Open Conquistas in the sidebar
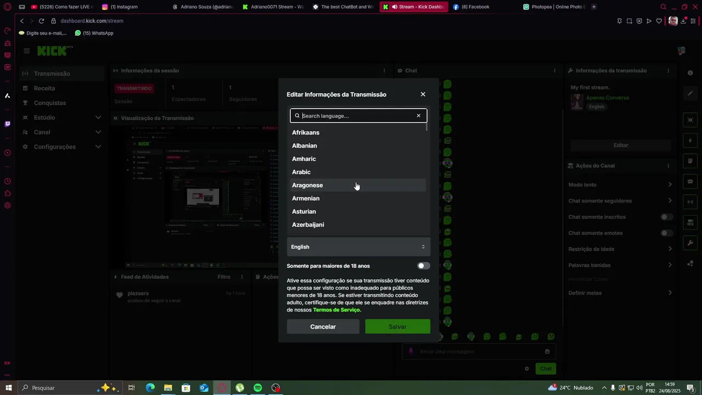This screenshot has height=395, width=702. [x=62, y=103]
